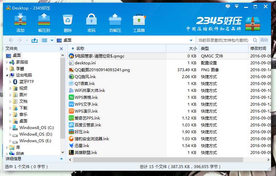The height and width of the screenshot is (176, 276).
Task: Select the 猎豹安全浏览器.lnk shortcut icon
Action: [x=71, y=139]
